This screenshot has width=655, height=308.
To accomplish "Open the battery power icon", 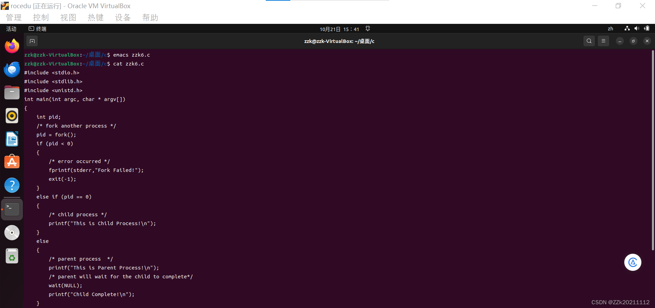I will [646, 29].
